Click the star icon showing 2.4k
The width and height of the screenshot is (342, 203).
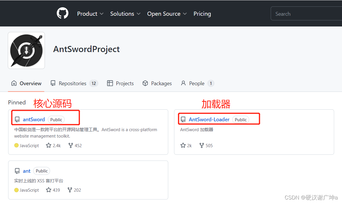point(49,145)
